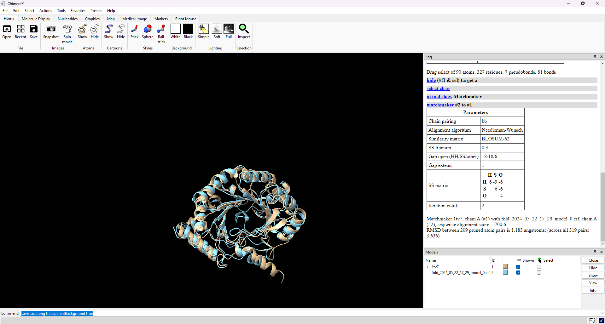Switch to the Medical Image tab
This screenshot has height=324, width=605.
135,19
